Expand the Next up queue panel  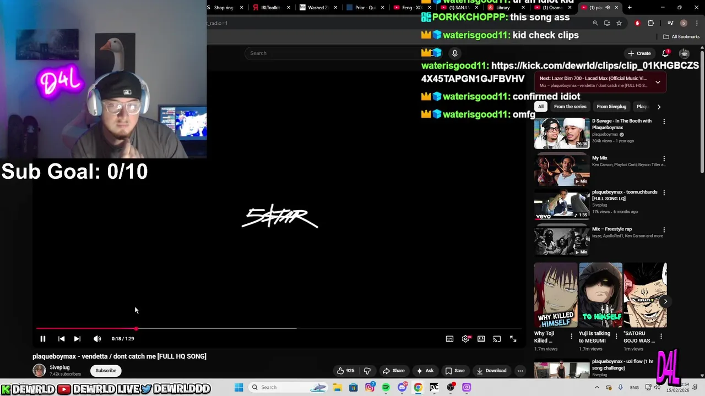(658, 82)
